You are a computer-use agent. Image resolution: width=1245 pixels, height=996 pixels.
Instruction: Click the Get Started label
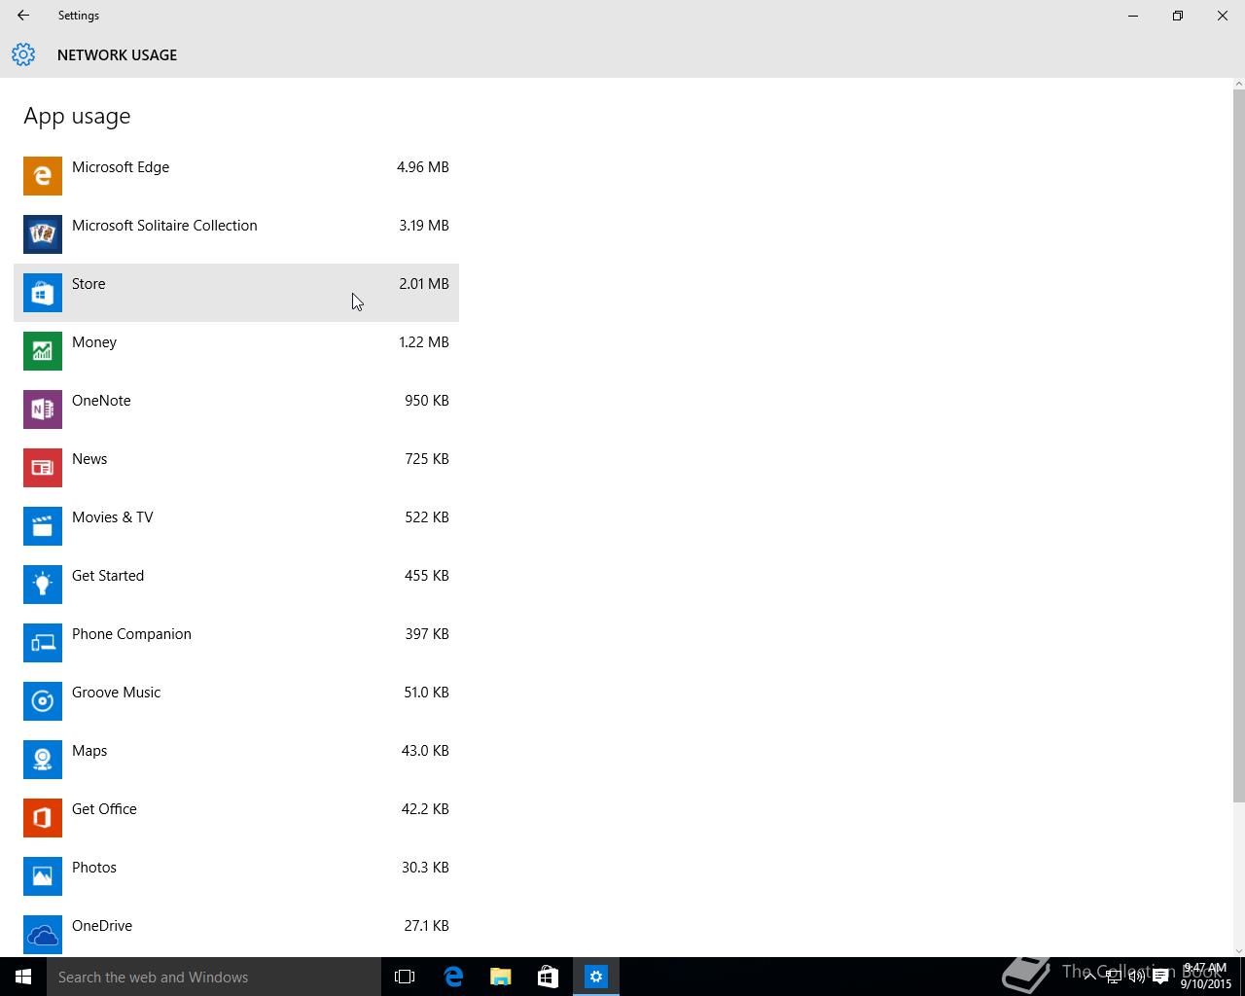(x=108, y=576)
